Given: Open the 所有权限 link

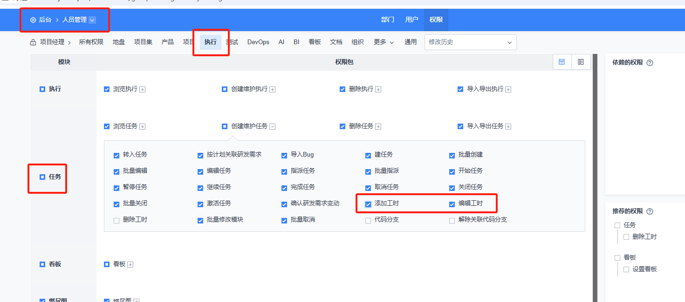Looking at the screenshot, I should point(91,42).
